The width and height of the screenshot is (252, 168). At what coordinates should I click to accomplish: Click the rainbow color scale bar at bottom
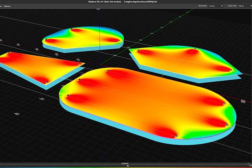pyautogui.click(x=126, y=168)
